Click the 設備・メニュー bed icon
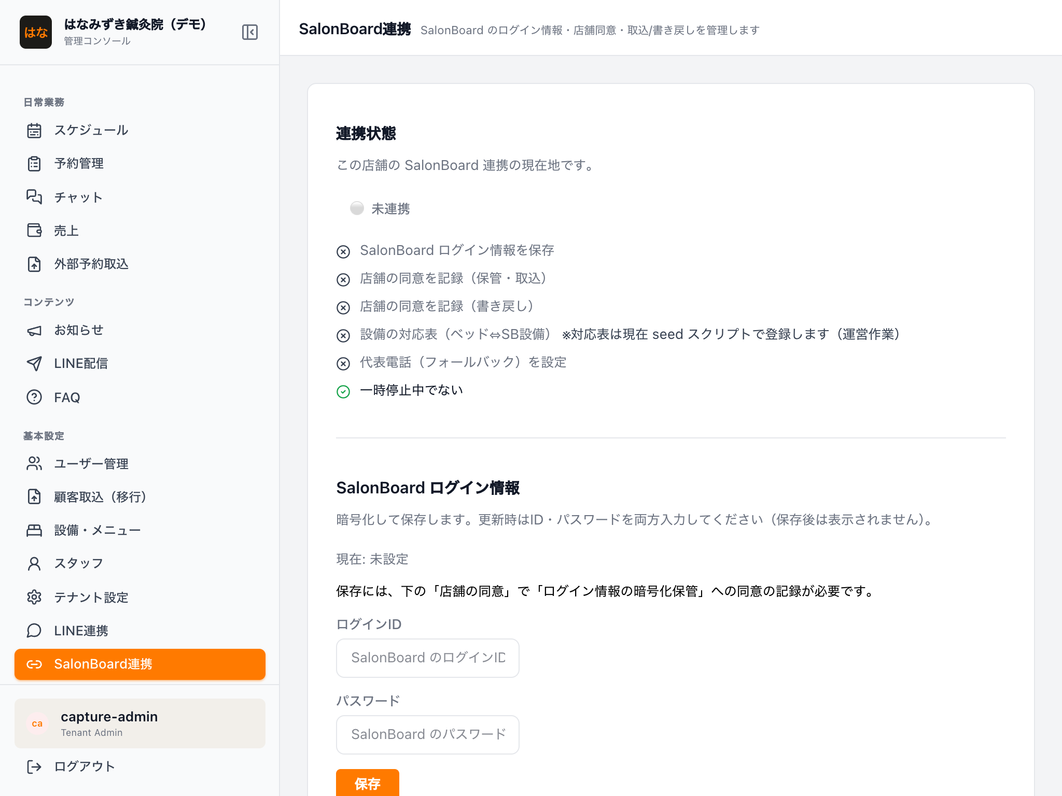This screenshot has height=796, width=1062. coord(34,530)
